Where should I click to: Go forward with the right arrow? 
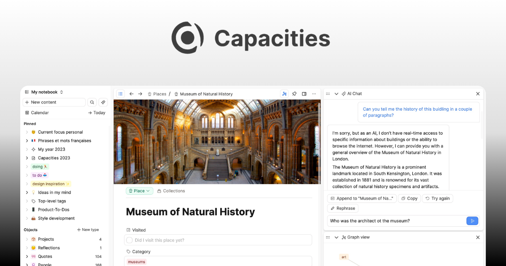tap(140, 94)
